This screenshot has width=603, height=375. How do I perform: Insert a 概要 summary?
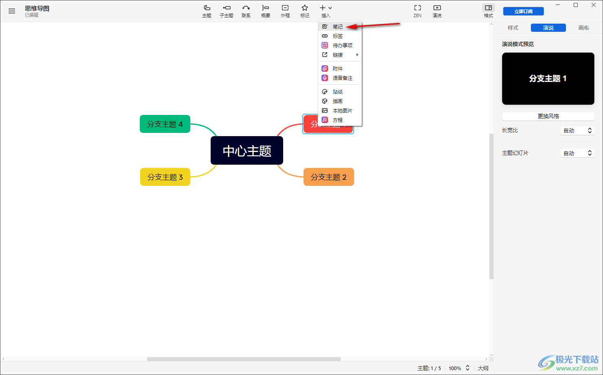click(266, 11)
